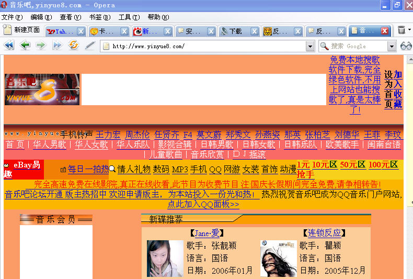Open the 【Jane·爱】 album link
The height and width of the screenshot is (279, 413).
207,233
